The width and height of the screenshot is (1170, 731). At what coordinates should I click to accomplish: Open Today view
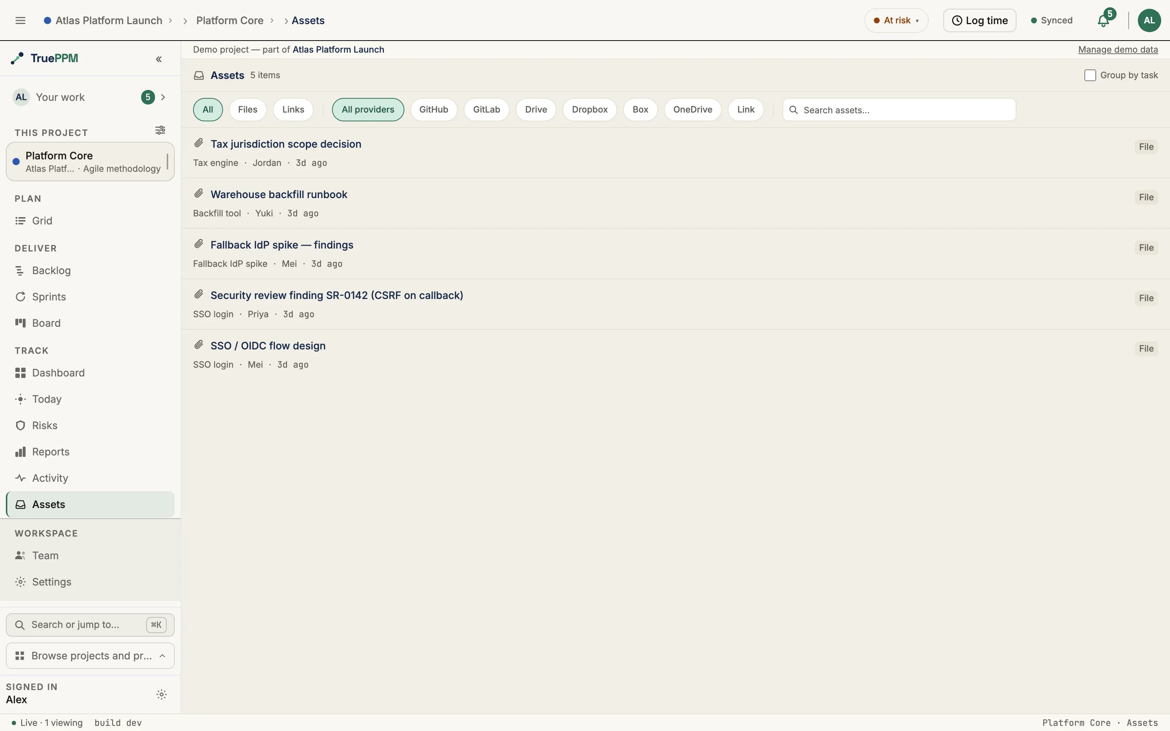pos(90,399)
